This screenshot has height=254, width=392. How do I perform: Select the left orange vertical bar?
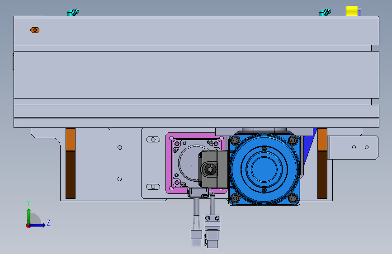pos(71,164)
